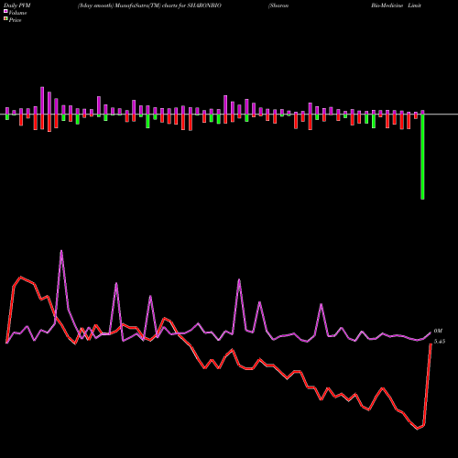Click the 'Bio-Medicine' header text

point(387,5)
